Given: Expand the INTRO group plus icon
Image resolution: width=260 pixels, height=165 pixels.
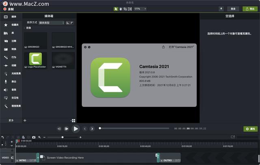Looking at the screenshot, I should 17,161.
